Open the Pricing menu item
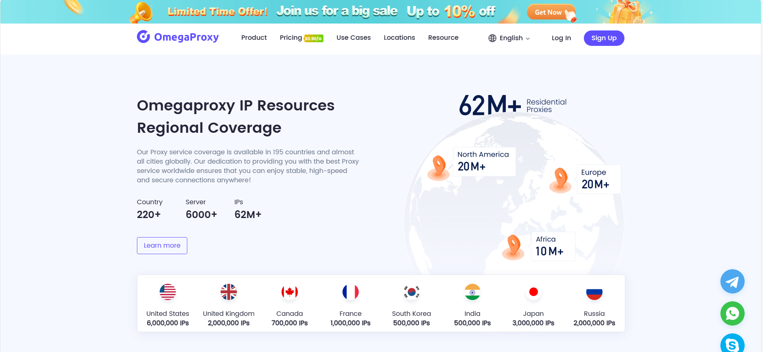Image resolution: width=763 pixels, height=352 pixels. coord(291,38)
